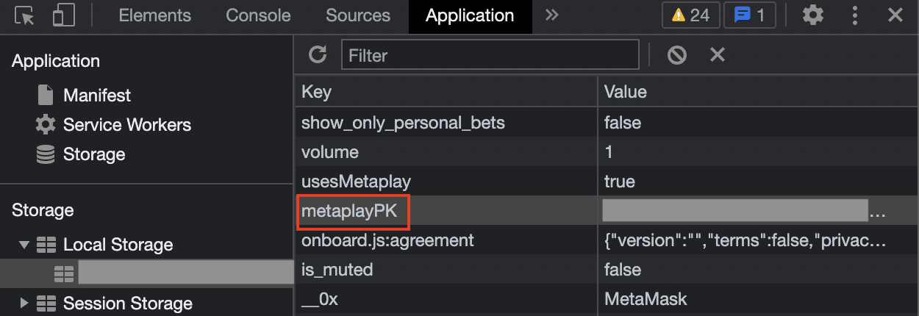Toggle the device toolbar icon

click(64, 15)
